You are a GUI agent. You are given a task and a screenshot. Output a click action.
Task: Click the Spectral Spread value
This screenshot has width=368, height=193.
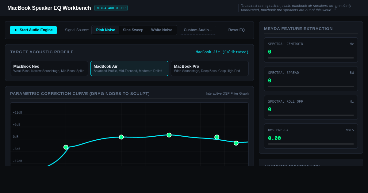(270, 81)
